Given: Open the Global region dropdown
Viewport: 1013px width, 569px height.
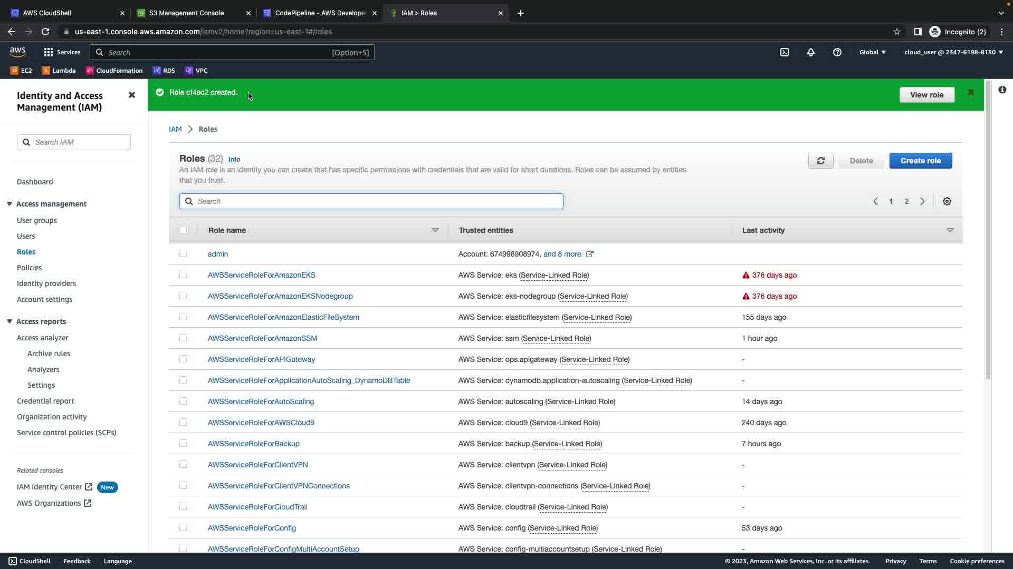Looking at the screenshot, I should point(873,52).
